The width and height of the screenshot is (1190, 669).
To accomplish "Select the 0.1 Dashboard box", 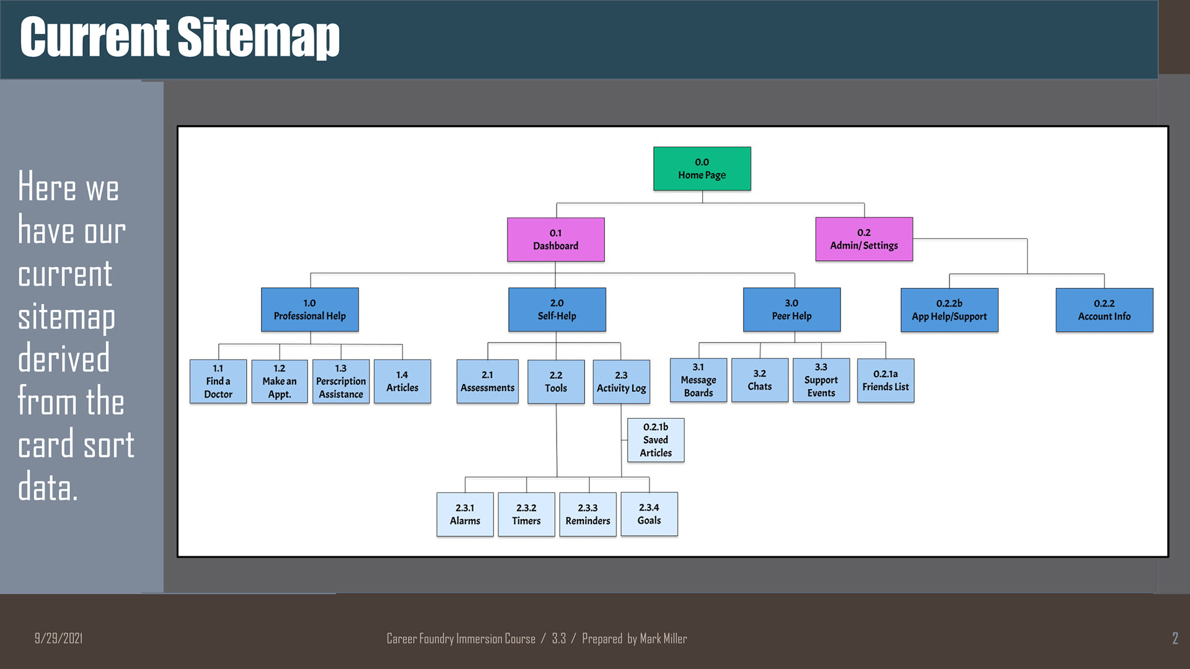I will (x=555, y=239).
